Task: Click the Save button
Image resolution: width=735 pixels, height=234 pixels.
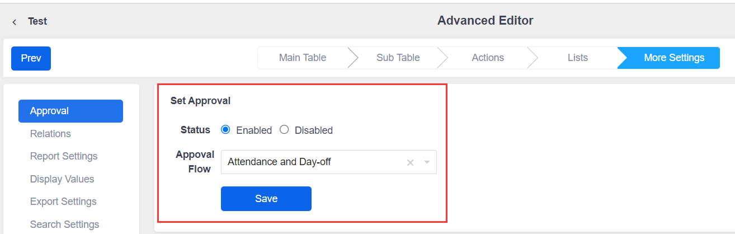Action: pyautogui.click(x=266, y=199)
